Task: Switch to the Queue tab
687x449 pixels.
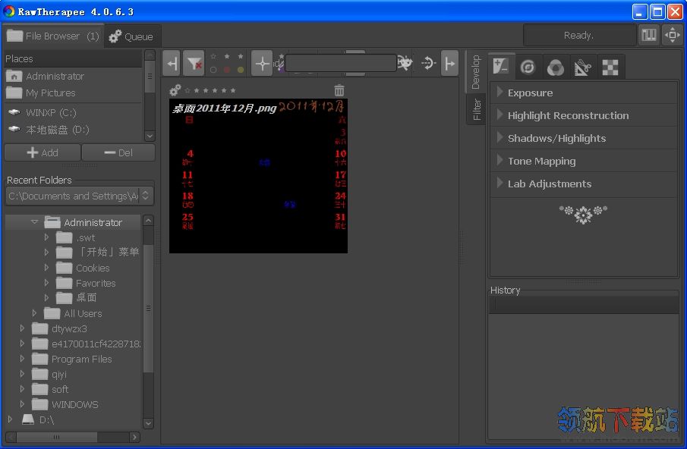Action: point(131,36)
